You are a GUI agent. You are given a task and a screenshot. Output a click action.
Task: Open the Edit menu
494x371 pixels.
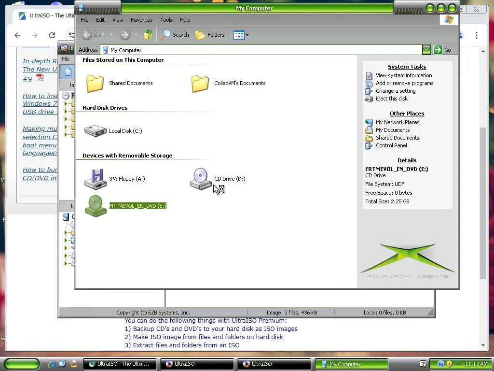coord(100,19)
